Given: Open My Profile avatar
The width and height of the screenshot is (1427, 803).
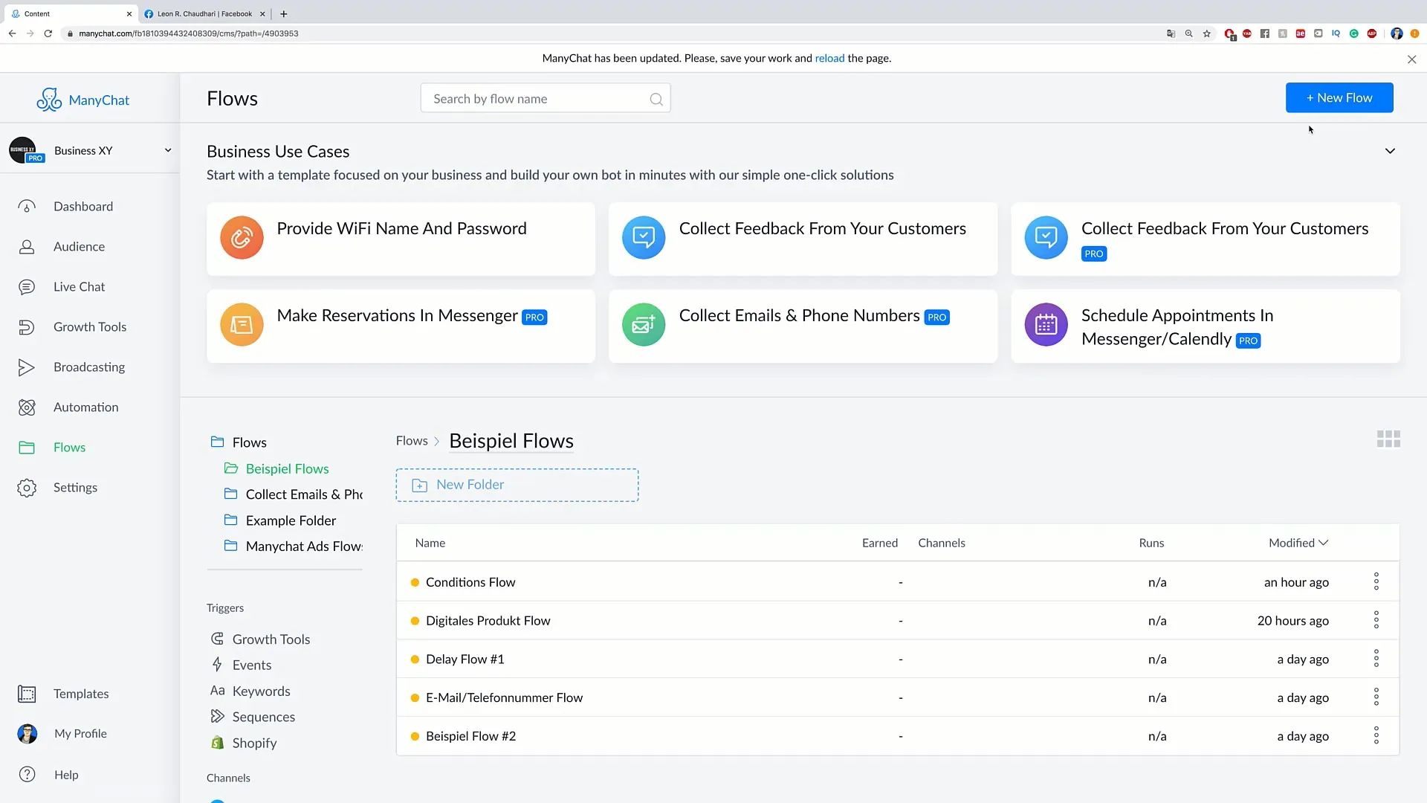Looking at the screenshot, I should pos(27,734).
